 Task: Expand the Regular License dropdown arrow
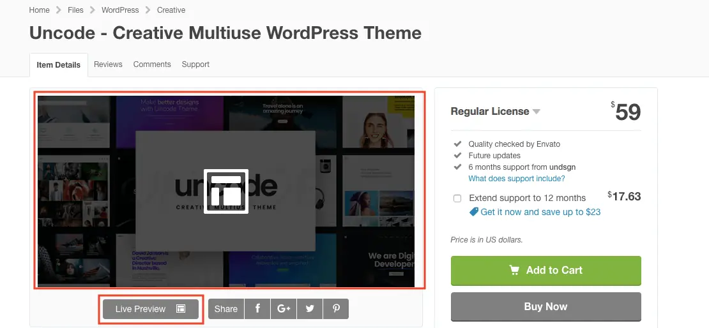click(x=537, y=112)
